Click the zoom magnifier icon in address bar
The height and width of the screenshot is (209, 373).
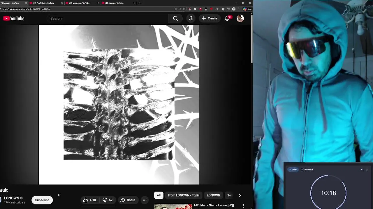coord(180,9)
